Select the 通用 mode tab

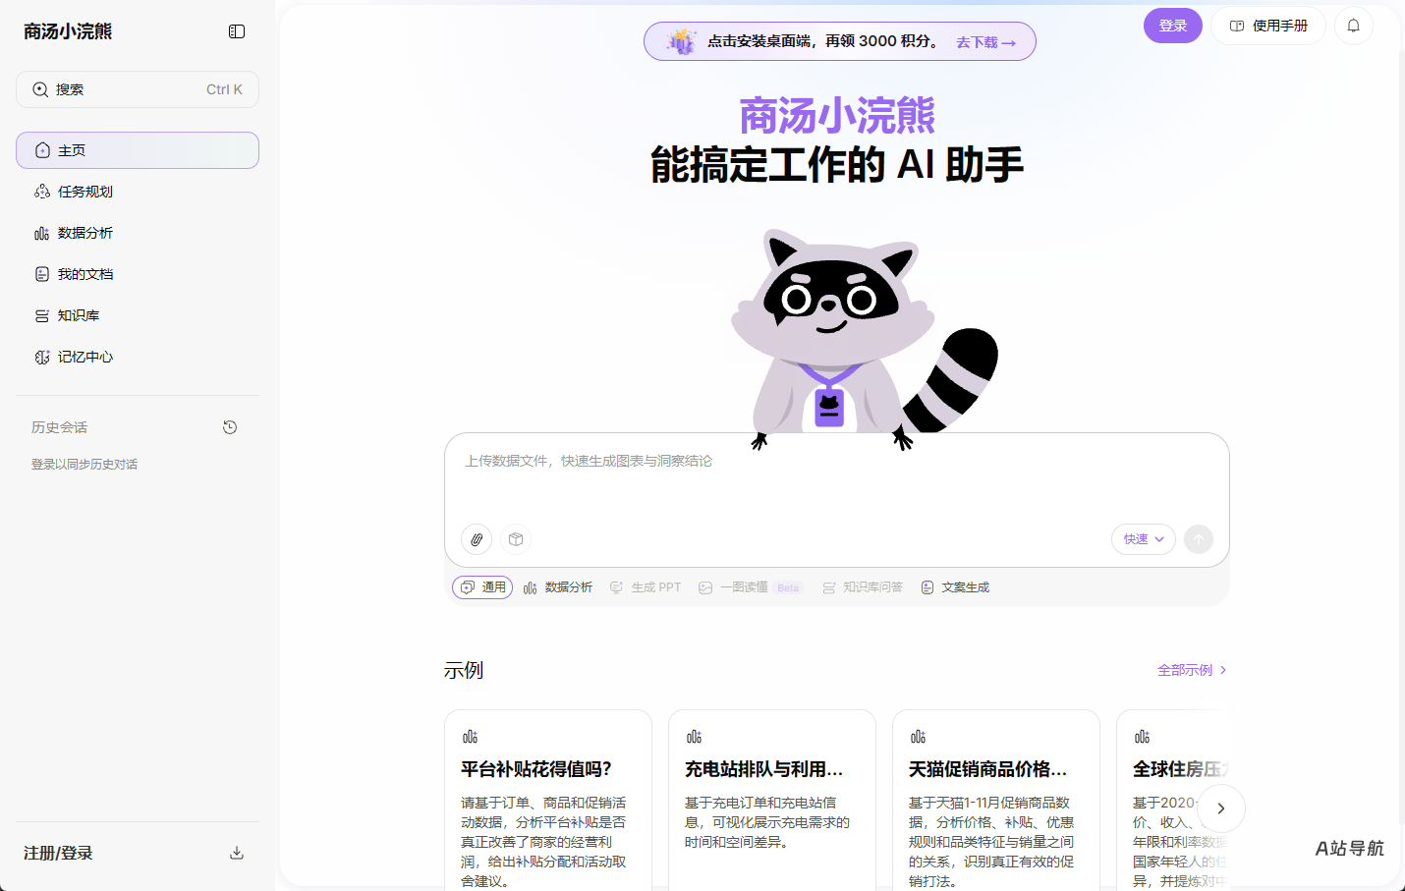(x=482, y=587)
